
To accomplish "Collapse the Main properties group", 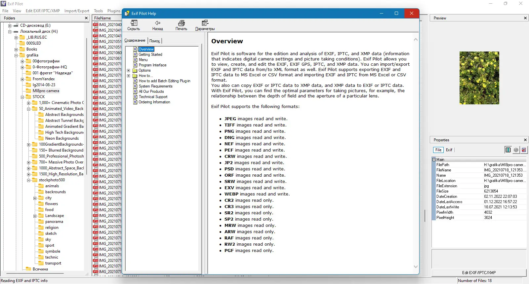I will point(434,160).
